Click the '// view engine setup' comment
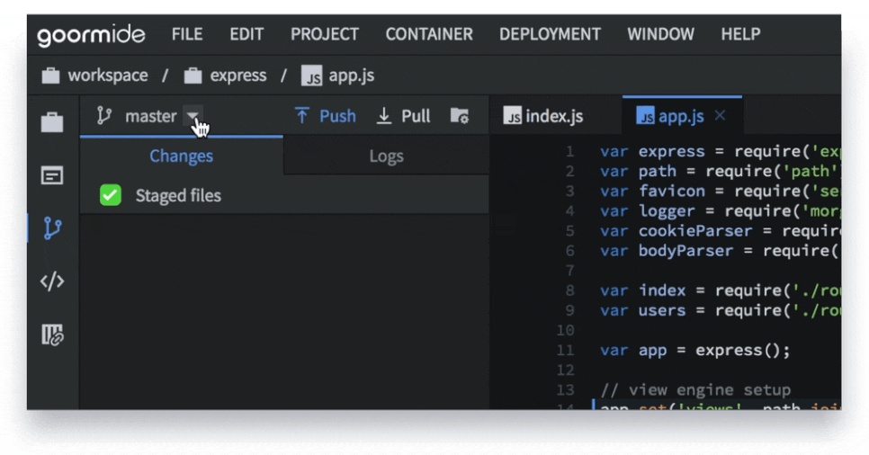Screen dimensions: 869x455 [695, 389]
